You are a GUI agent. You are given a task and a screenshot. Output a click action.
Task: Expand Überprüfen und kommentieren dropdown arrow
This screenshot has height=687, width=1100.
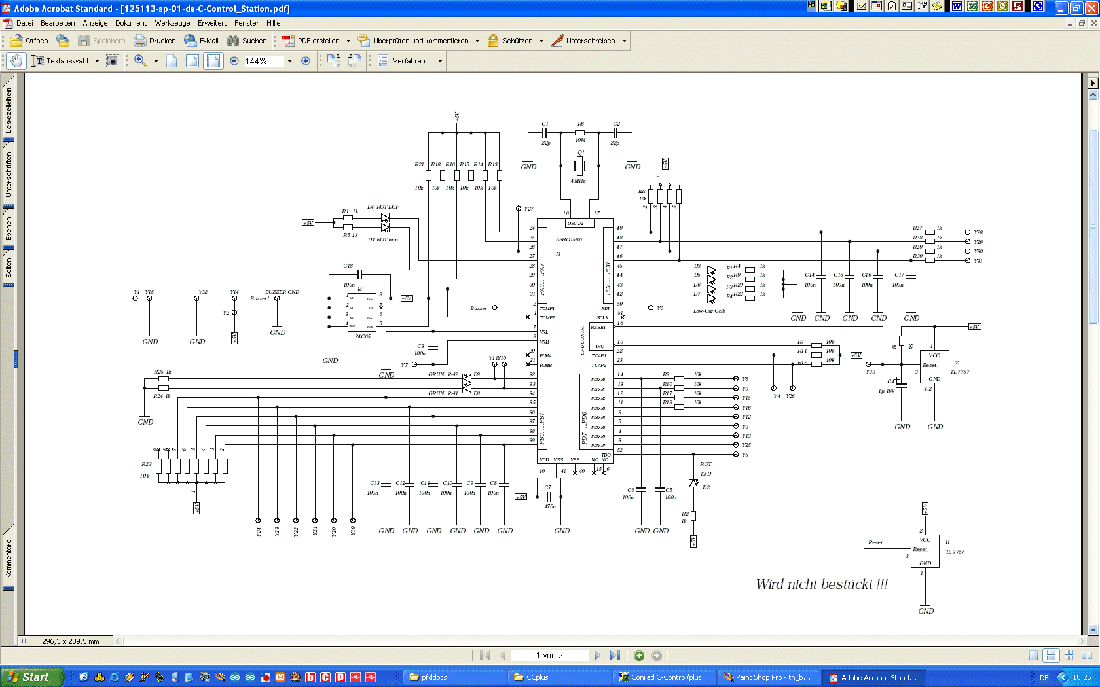[477, 41]
